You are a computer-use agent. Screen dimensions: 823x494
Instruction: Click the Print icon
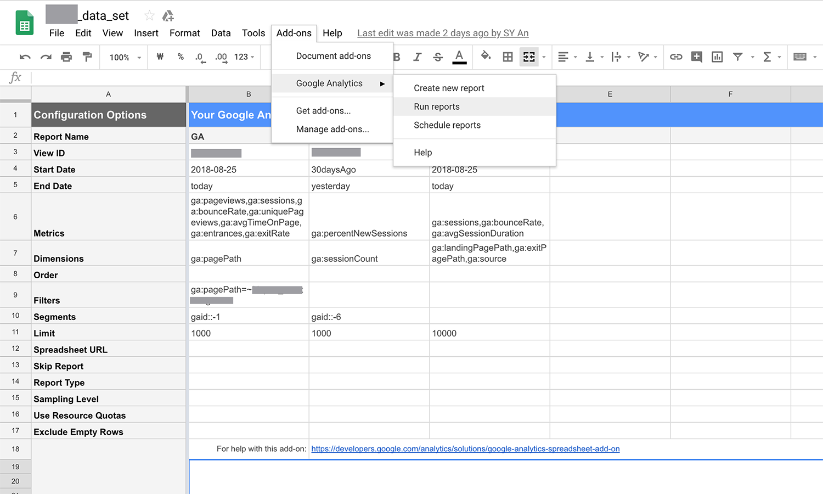[x=66, y=57]
